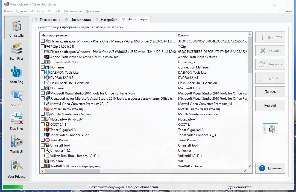The image size is (296, 192).
Task: Click the Topaz Video Enhance AI icon
Action: point(48,135)
